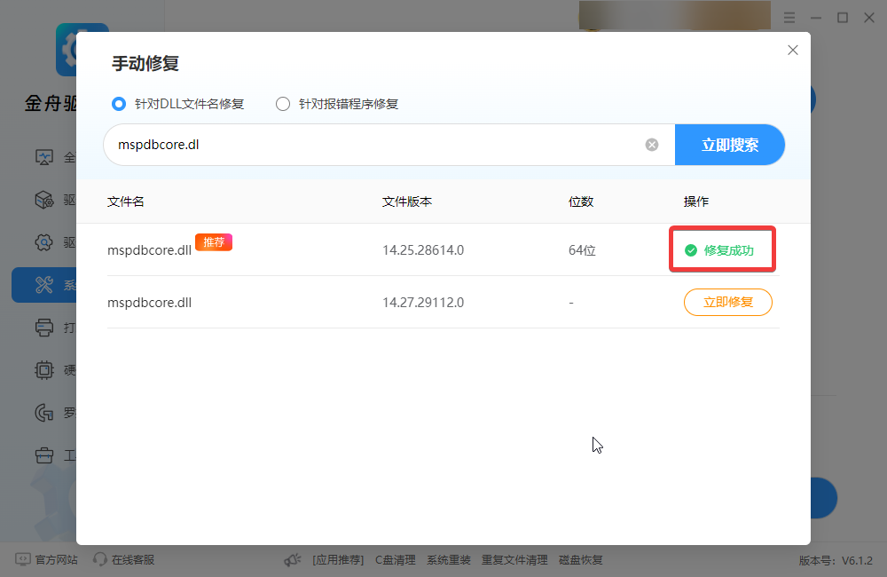The image size is (887, 577).
Task: Open the hardware detection chip icon
Action: pos(44,370)
